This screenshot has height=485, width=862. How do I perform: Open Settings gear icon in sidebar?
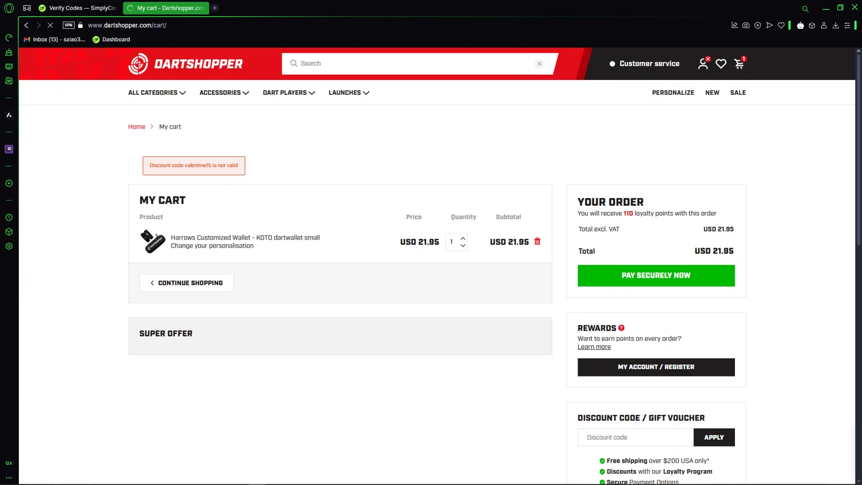pyautogui.click(x=9, y=246)
